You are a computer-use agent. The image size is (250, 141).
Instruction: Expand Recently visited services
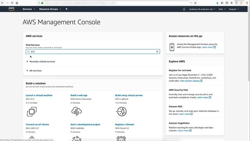(41, 61)
